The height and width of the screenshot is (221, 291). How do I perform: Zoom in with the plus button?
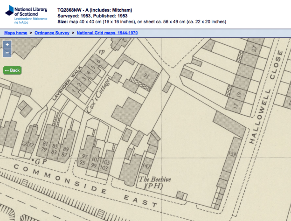pos(7,45)
